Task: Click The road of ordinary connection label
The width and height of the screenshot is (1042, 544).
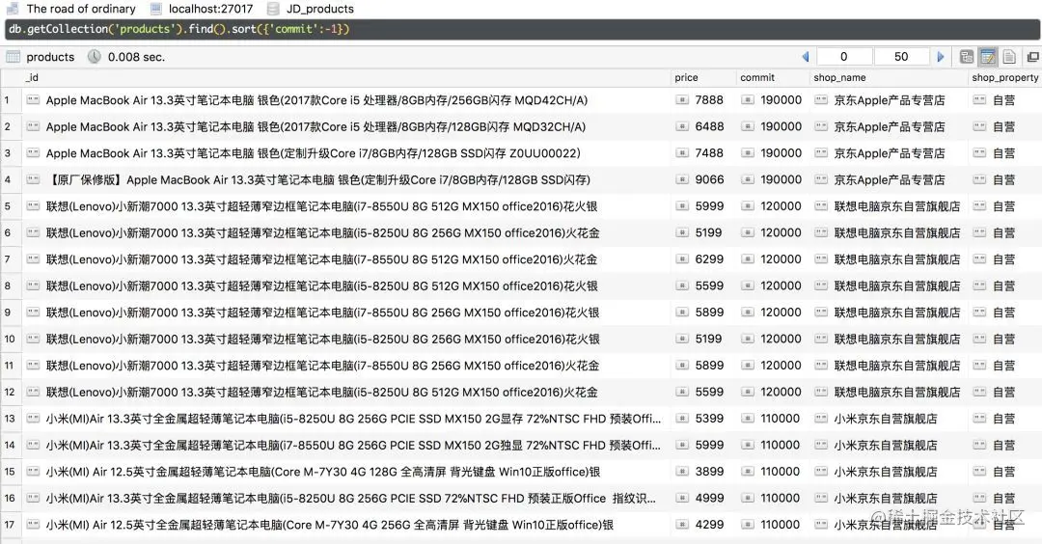Action: point(81,9)
